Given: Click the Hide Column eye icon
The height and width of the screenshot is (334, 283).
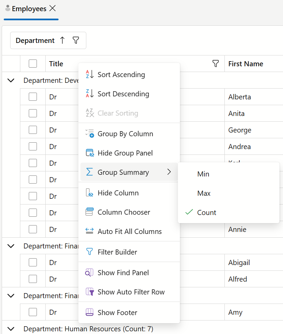Looking at the screenshot, I should click(90, 193).
